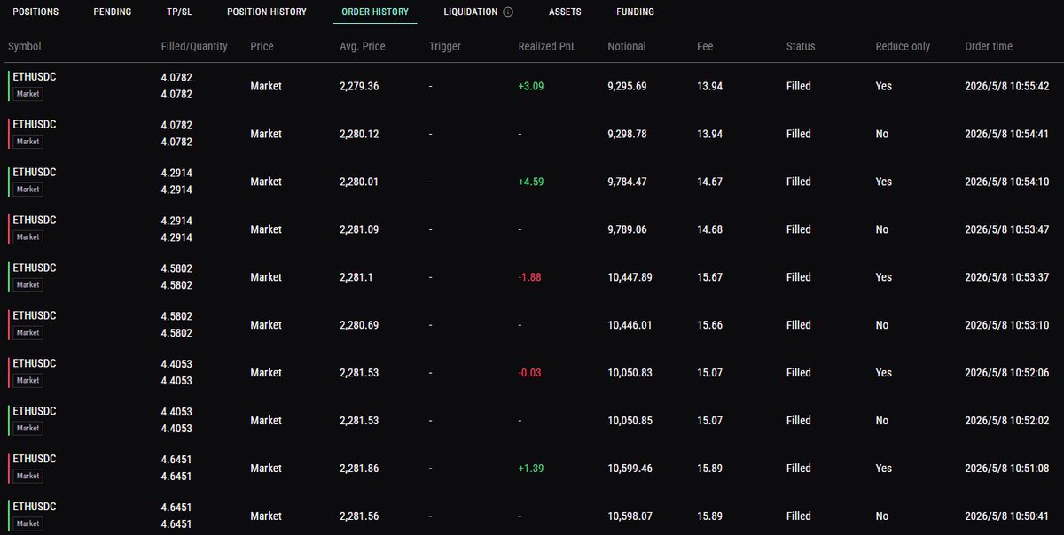Click fee value 14.68
Viewport: 1064px width, 535px height.
pos(710,229)
